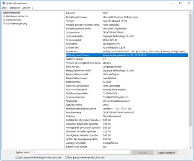Open the Datei menu

click(5, 8)
